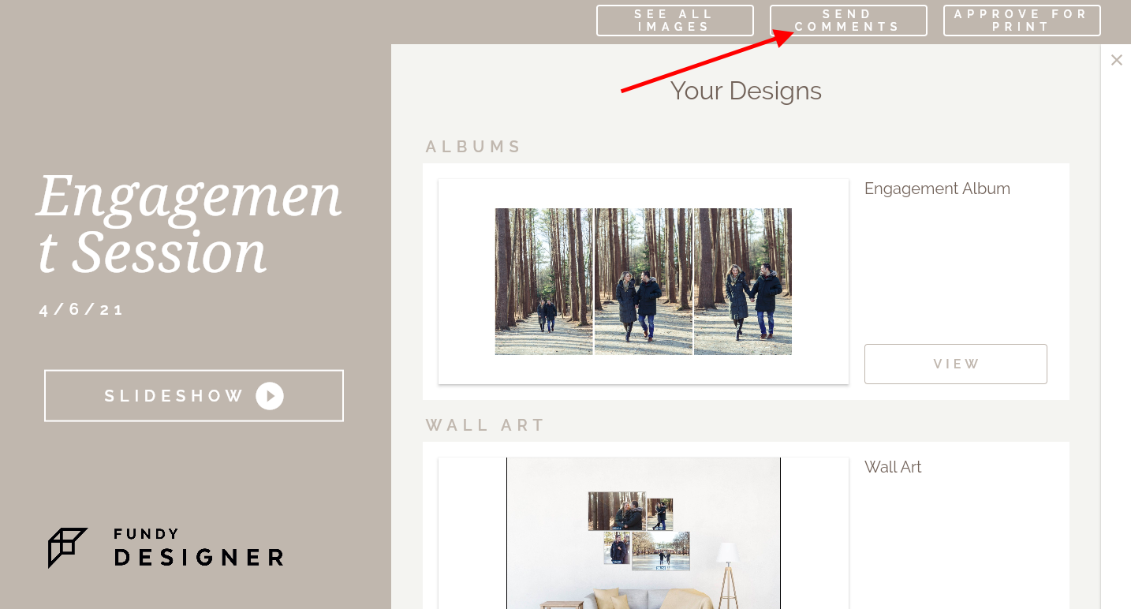Start the Slideshow
The image size is (1131, 609).
(194, 396)
